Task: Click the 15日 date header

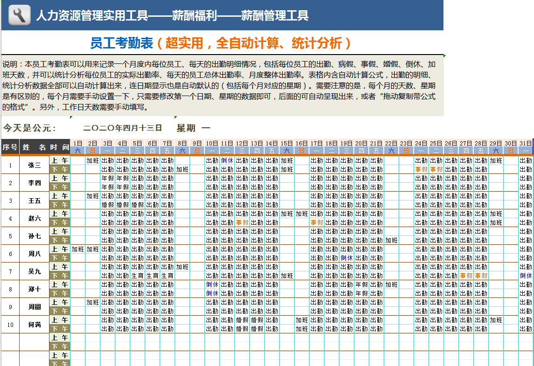Action: pos(287,143)
